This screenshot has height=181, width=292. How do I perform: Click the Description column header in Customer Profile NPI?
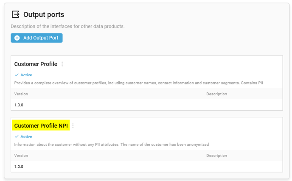click(x=216, y=156)
